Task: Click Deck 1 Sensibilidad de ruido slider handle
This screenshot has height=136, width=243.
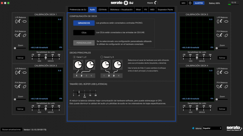Action: pos(45,58)
